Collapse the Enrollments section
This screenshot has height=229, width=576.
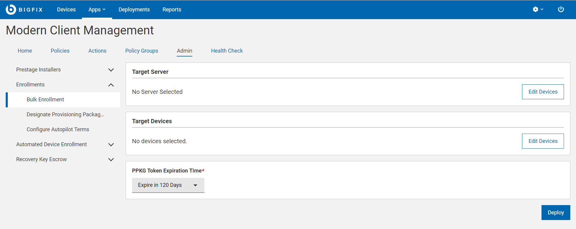pos(111,85)
